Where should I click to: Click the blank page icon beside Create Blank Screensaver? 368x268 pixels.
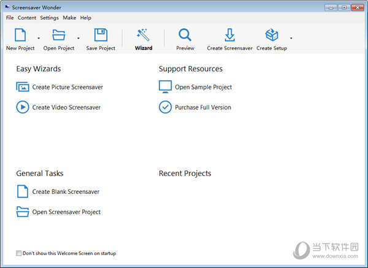coord(23,191)
